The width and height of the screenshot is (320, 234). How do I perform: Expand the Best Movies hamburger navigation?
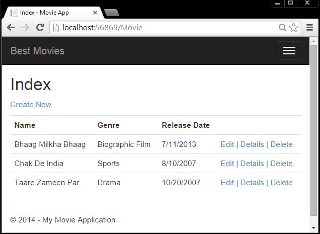click(289, 51)
